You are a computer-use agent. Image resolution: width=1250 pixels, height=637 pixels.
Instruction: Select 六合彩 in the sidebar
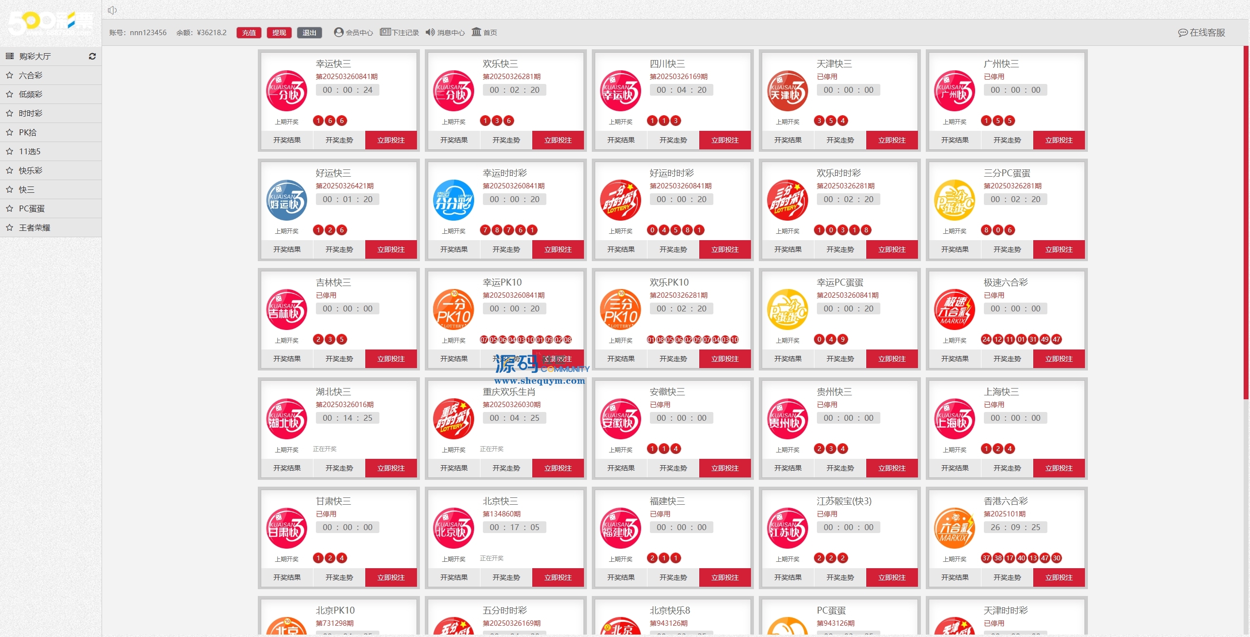(31, 76)
